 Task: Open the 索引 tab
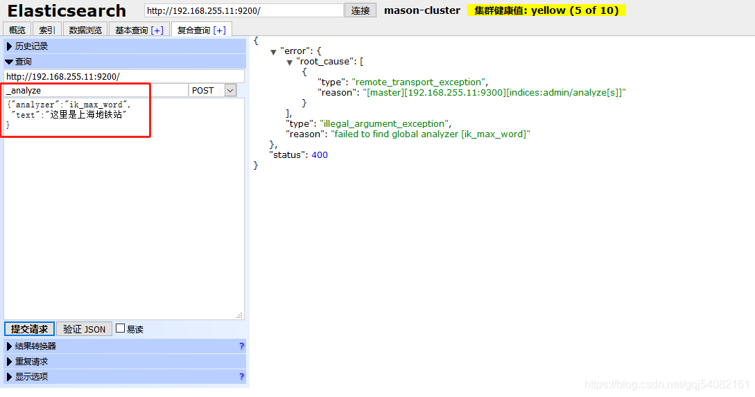tap(46, 30)
